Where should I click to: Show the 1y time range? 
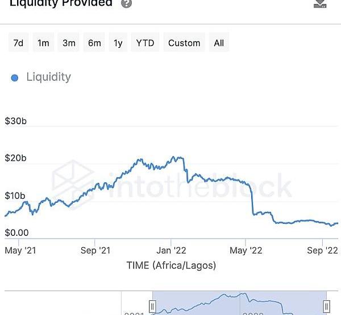pyautogui.click(x=118, y=43)
